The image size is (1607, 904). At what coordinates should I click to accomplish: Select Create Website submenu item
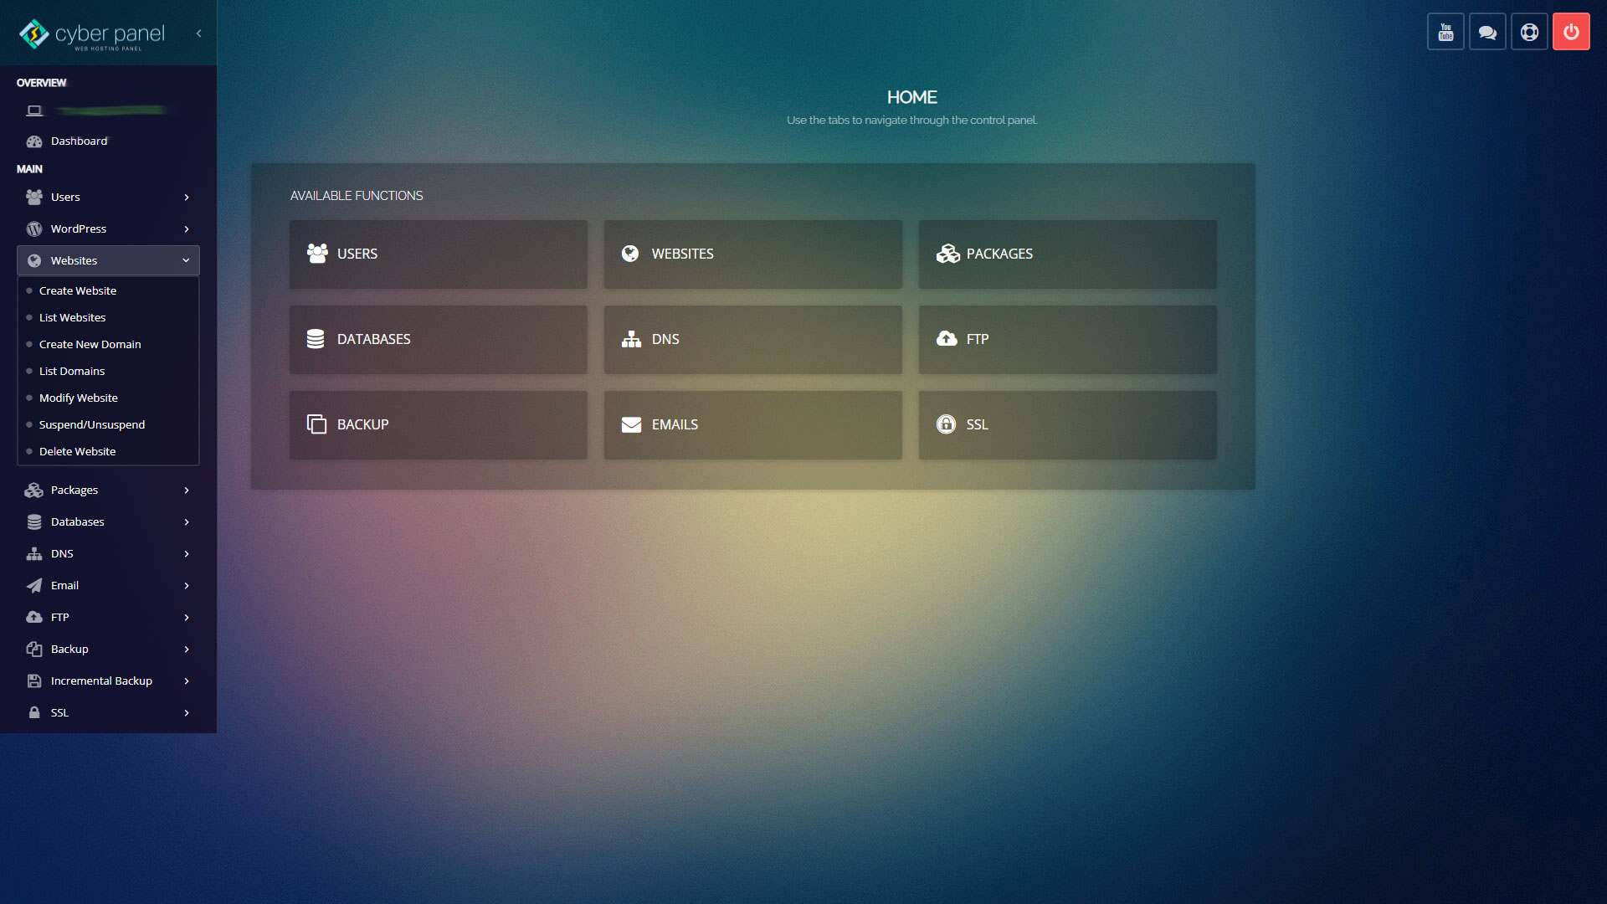point(78,290)
